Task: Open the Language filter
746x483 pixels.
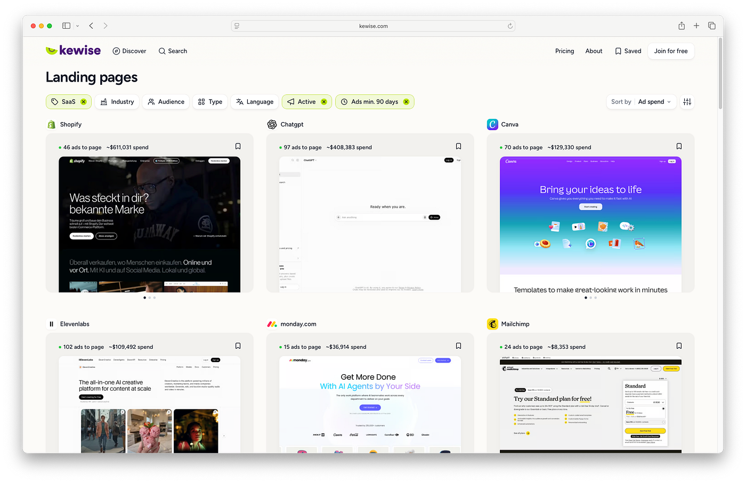Action: [255, 102]
